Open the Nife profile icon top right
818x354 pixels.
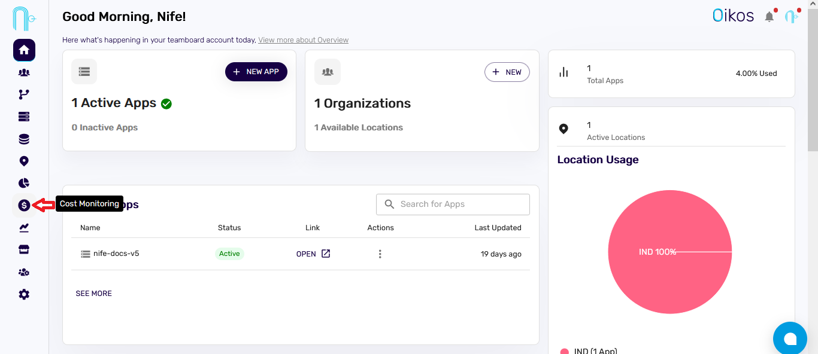tap(792, 15)
